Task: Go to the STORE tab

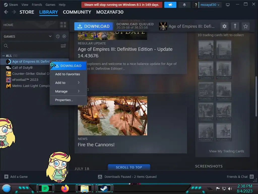Action: click(27, 12)
